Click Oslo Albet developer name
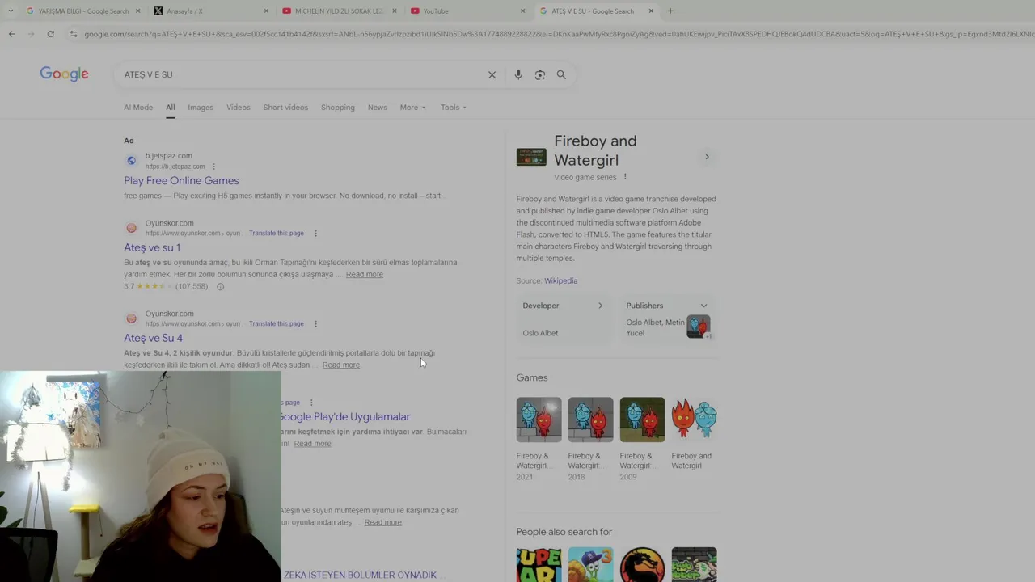1035x582 pixels. click(540, 333)
